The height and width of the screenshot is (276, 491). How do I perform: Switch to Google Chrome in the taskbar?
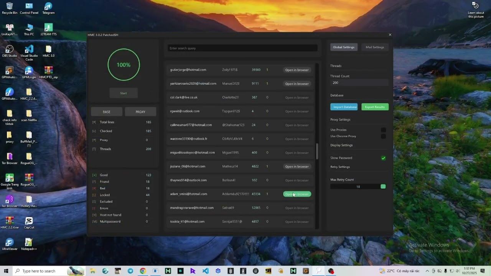coord(143,271)
